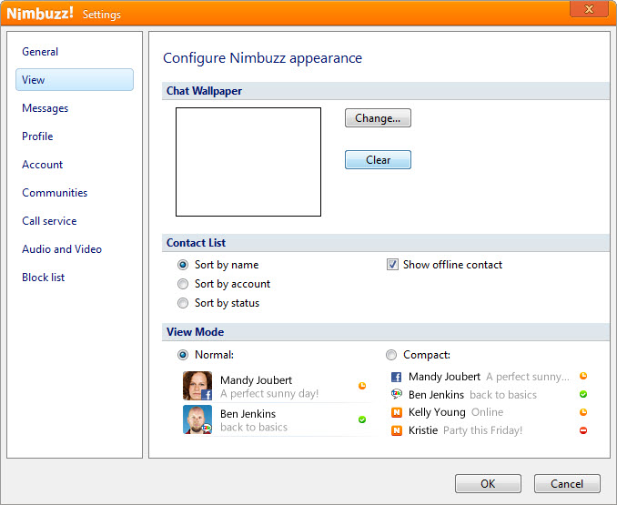Viewport: 617px width, 505px height.
Task: Click the Nimbuzz icon next to Kelly Young
Action: pos(397,412)
